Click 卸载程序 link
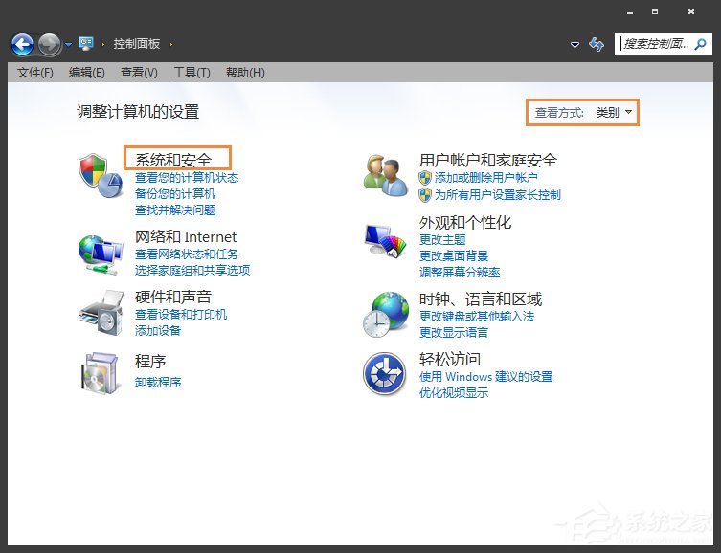Screen dimensions: 721x553 (158, 382)
